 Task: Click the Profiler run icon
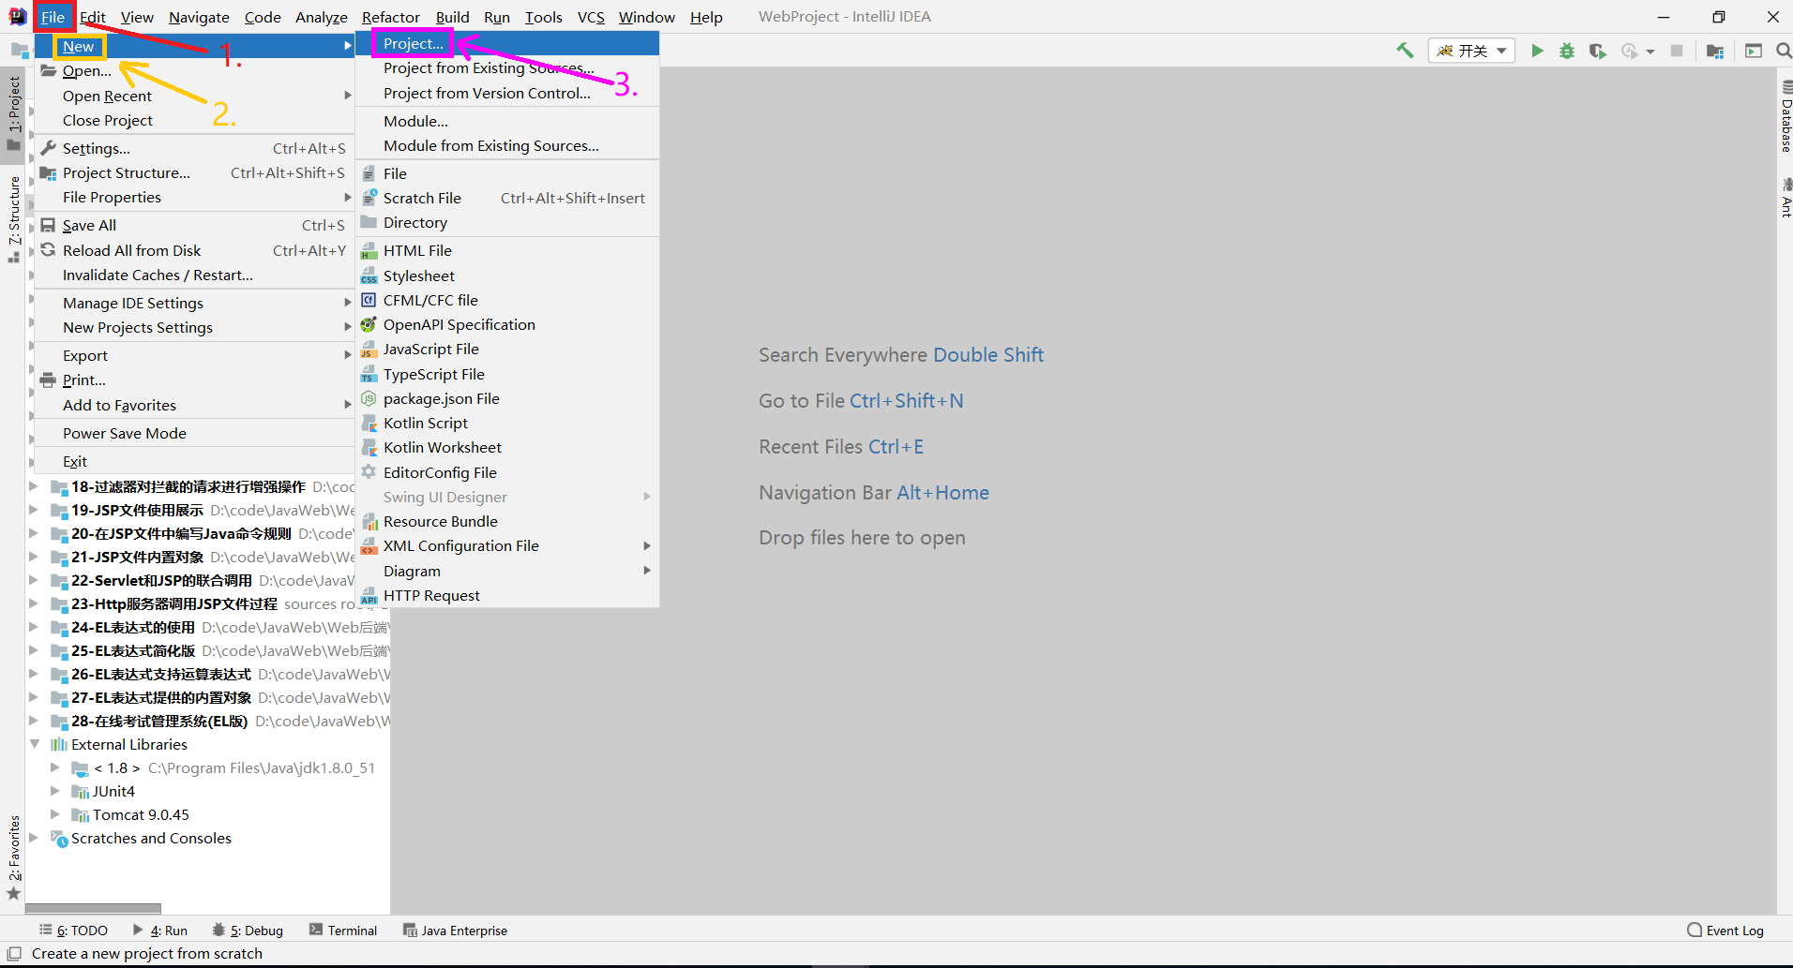[1630, 51]
